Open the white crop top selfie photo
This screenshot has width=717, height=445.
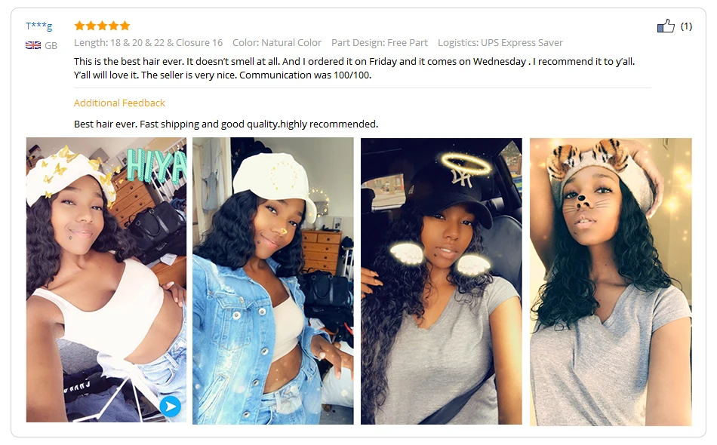106,280
